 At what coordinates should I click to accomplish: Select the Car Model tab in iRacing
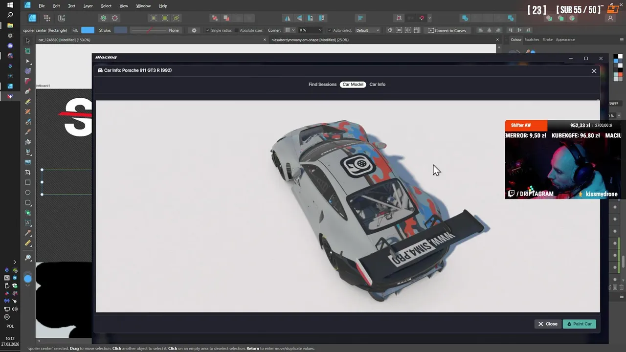(x=353, y=85)
